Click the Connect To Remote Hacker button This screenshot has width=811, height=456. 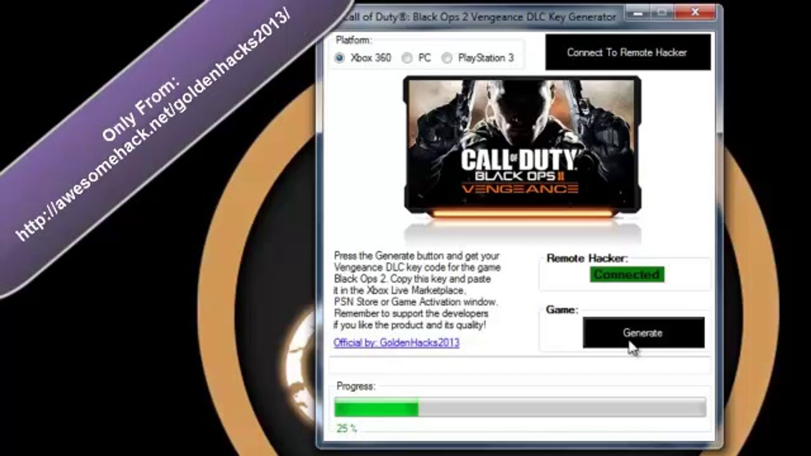tap(628, 52)
